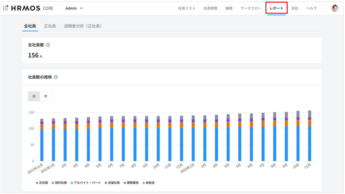345x194 pixels.
Task: Switch chart to 月 view
Action: click(x=34, y=96)
